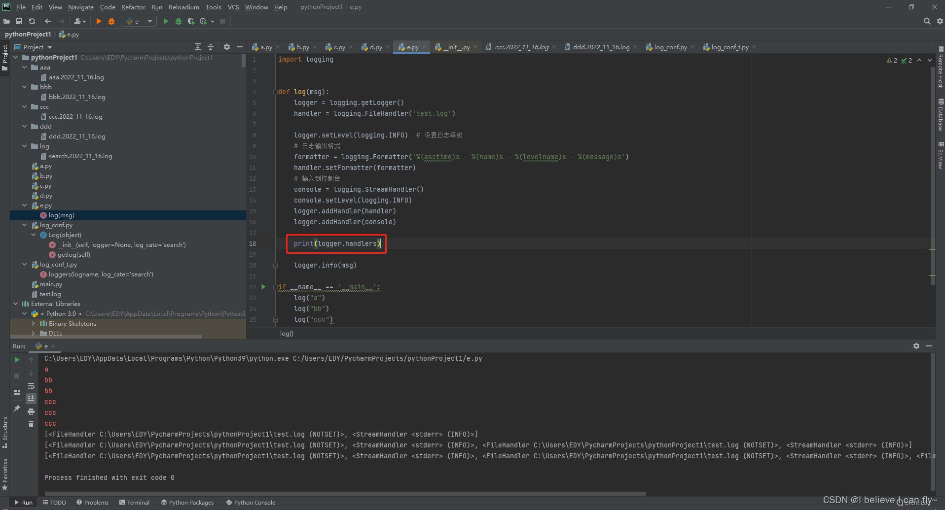Collapse the External Libraries node

(x=16, y=304)
